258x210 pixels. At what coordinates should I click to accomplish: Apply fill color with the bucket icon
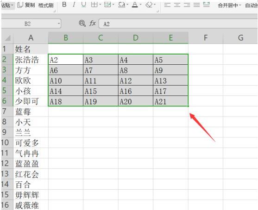[122, 5]
